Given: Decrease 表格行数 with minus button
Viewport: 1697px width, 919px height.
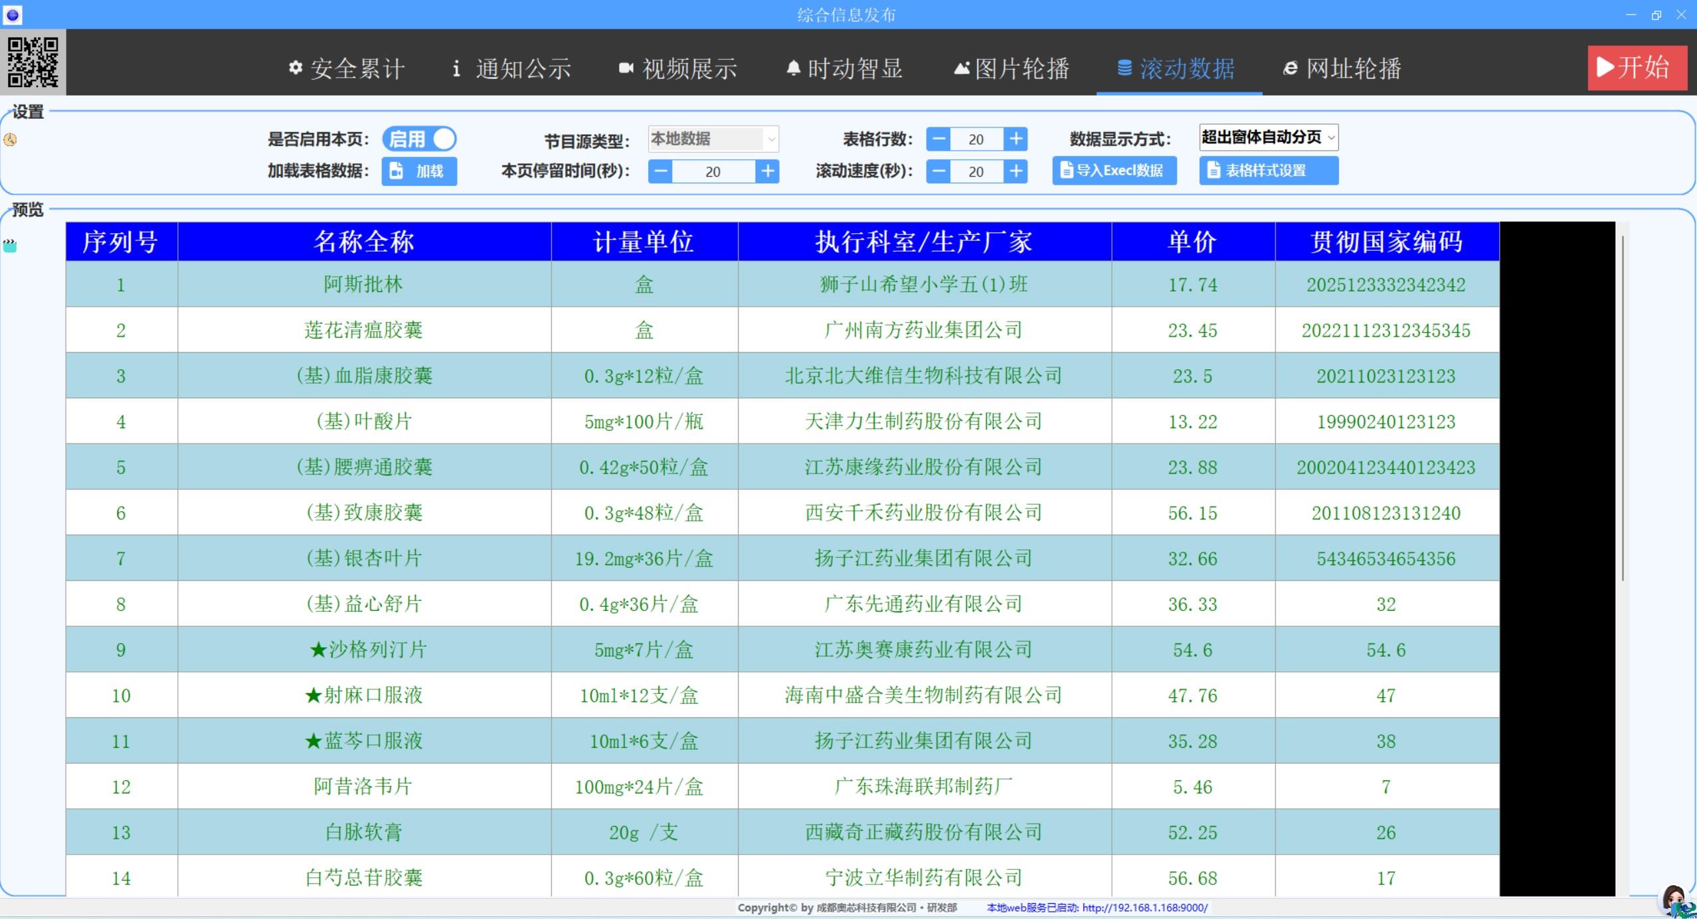Looking at the screenshot, I should [x=938, y=139].
